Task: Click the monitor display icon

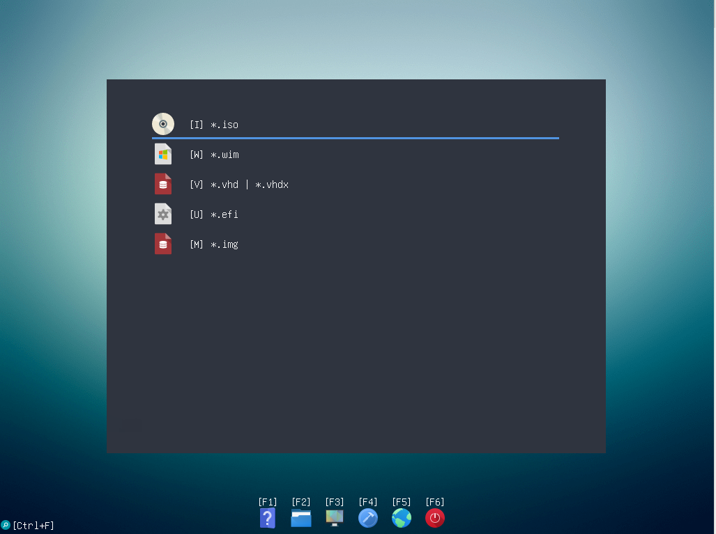Action: click(334, 518)
